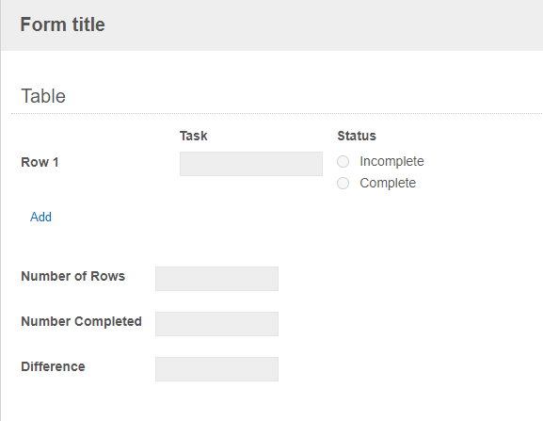This screenshot has height=421, width=543.
Task: Click the Table section heading
Action: click(43, 96)
